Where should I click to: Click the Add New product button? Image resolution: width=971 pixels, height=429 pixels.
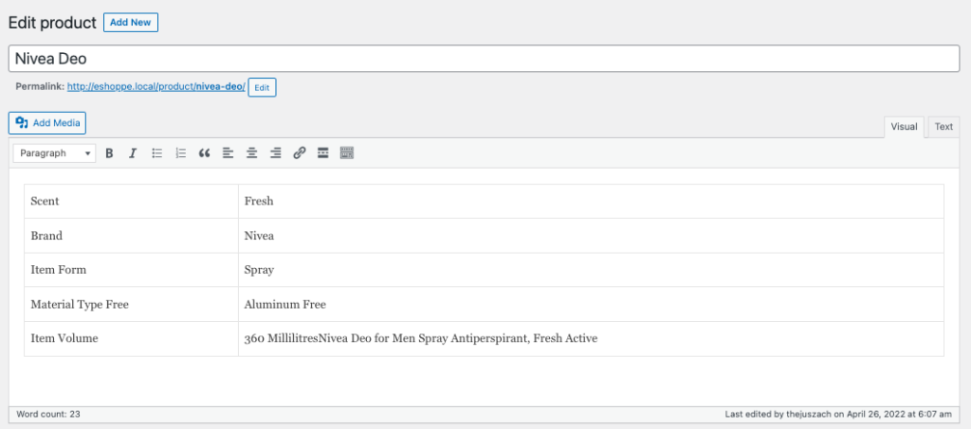coord(131,23)
